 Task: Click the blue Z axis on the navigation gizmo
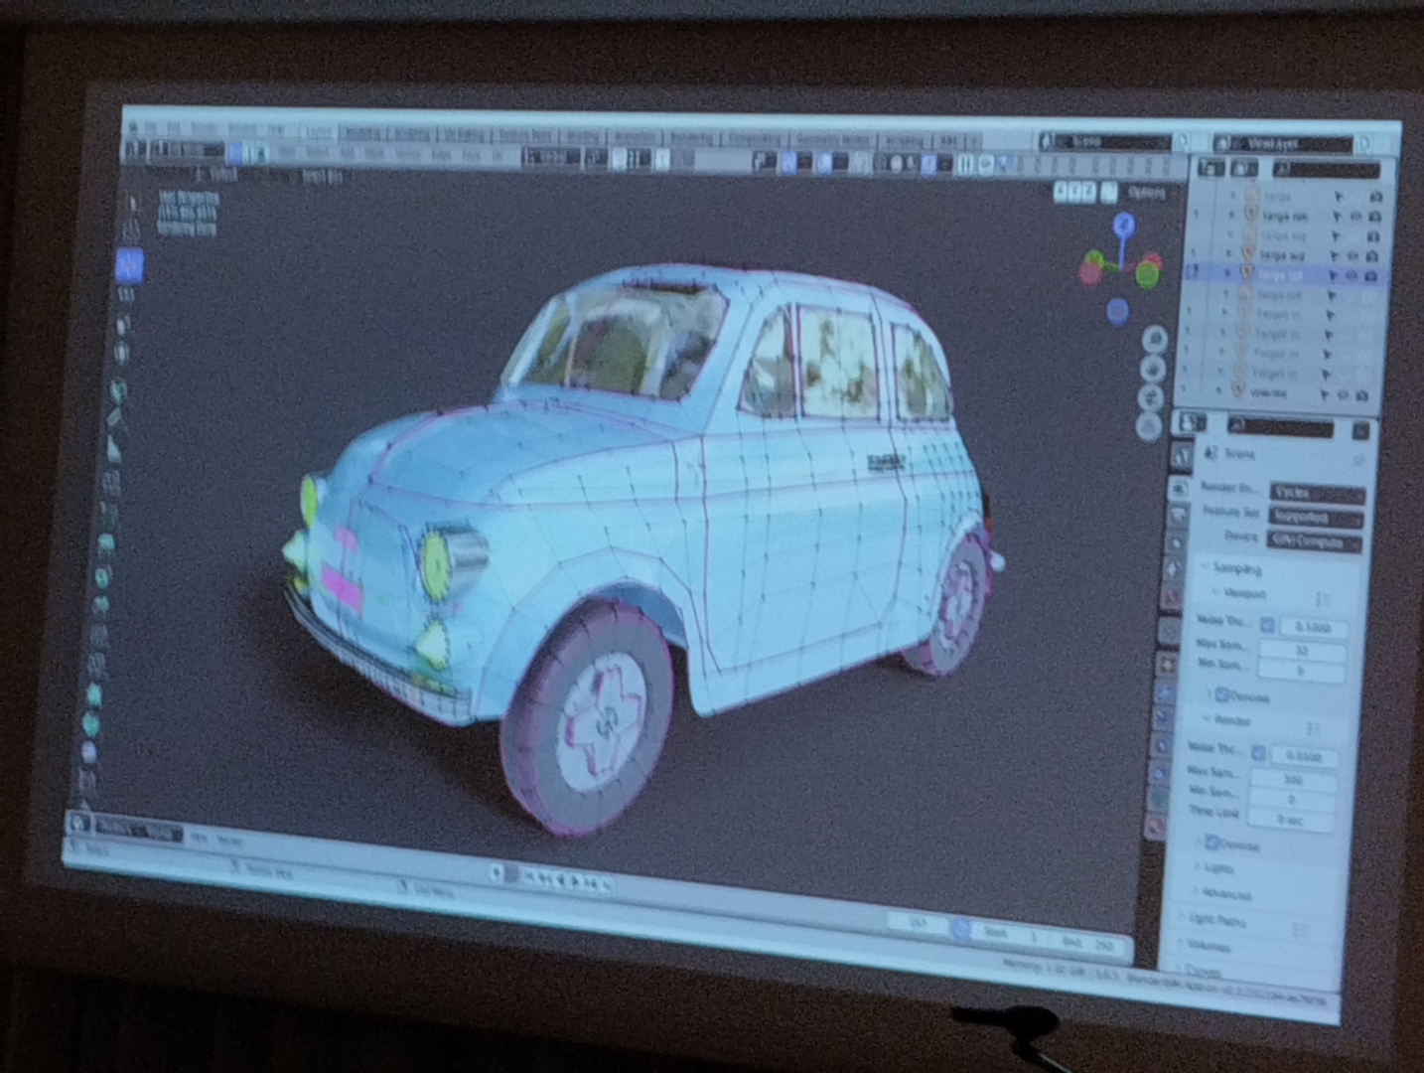1123,224
